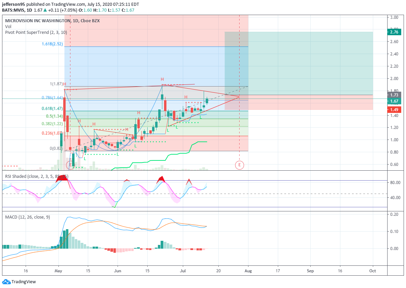Click the 3.00 price axis label
Viewport: 406px width, 288px height.
point(394,17)
